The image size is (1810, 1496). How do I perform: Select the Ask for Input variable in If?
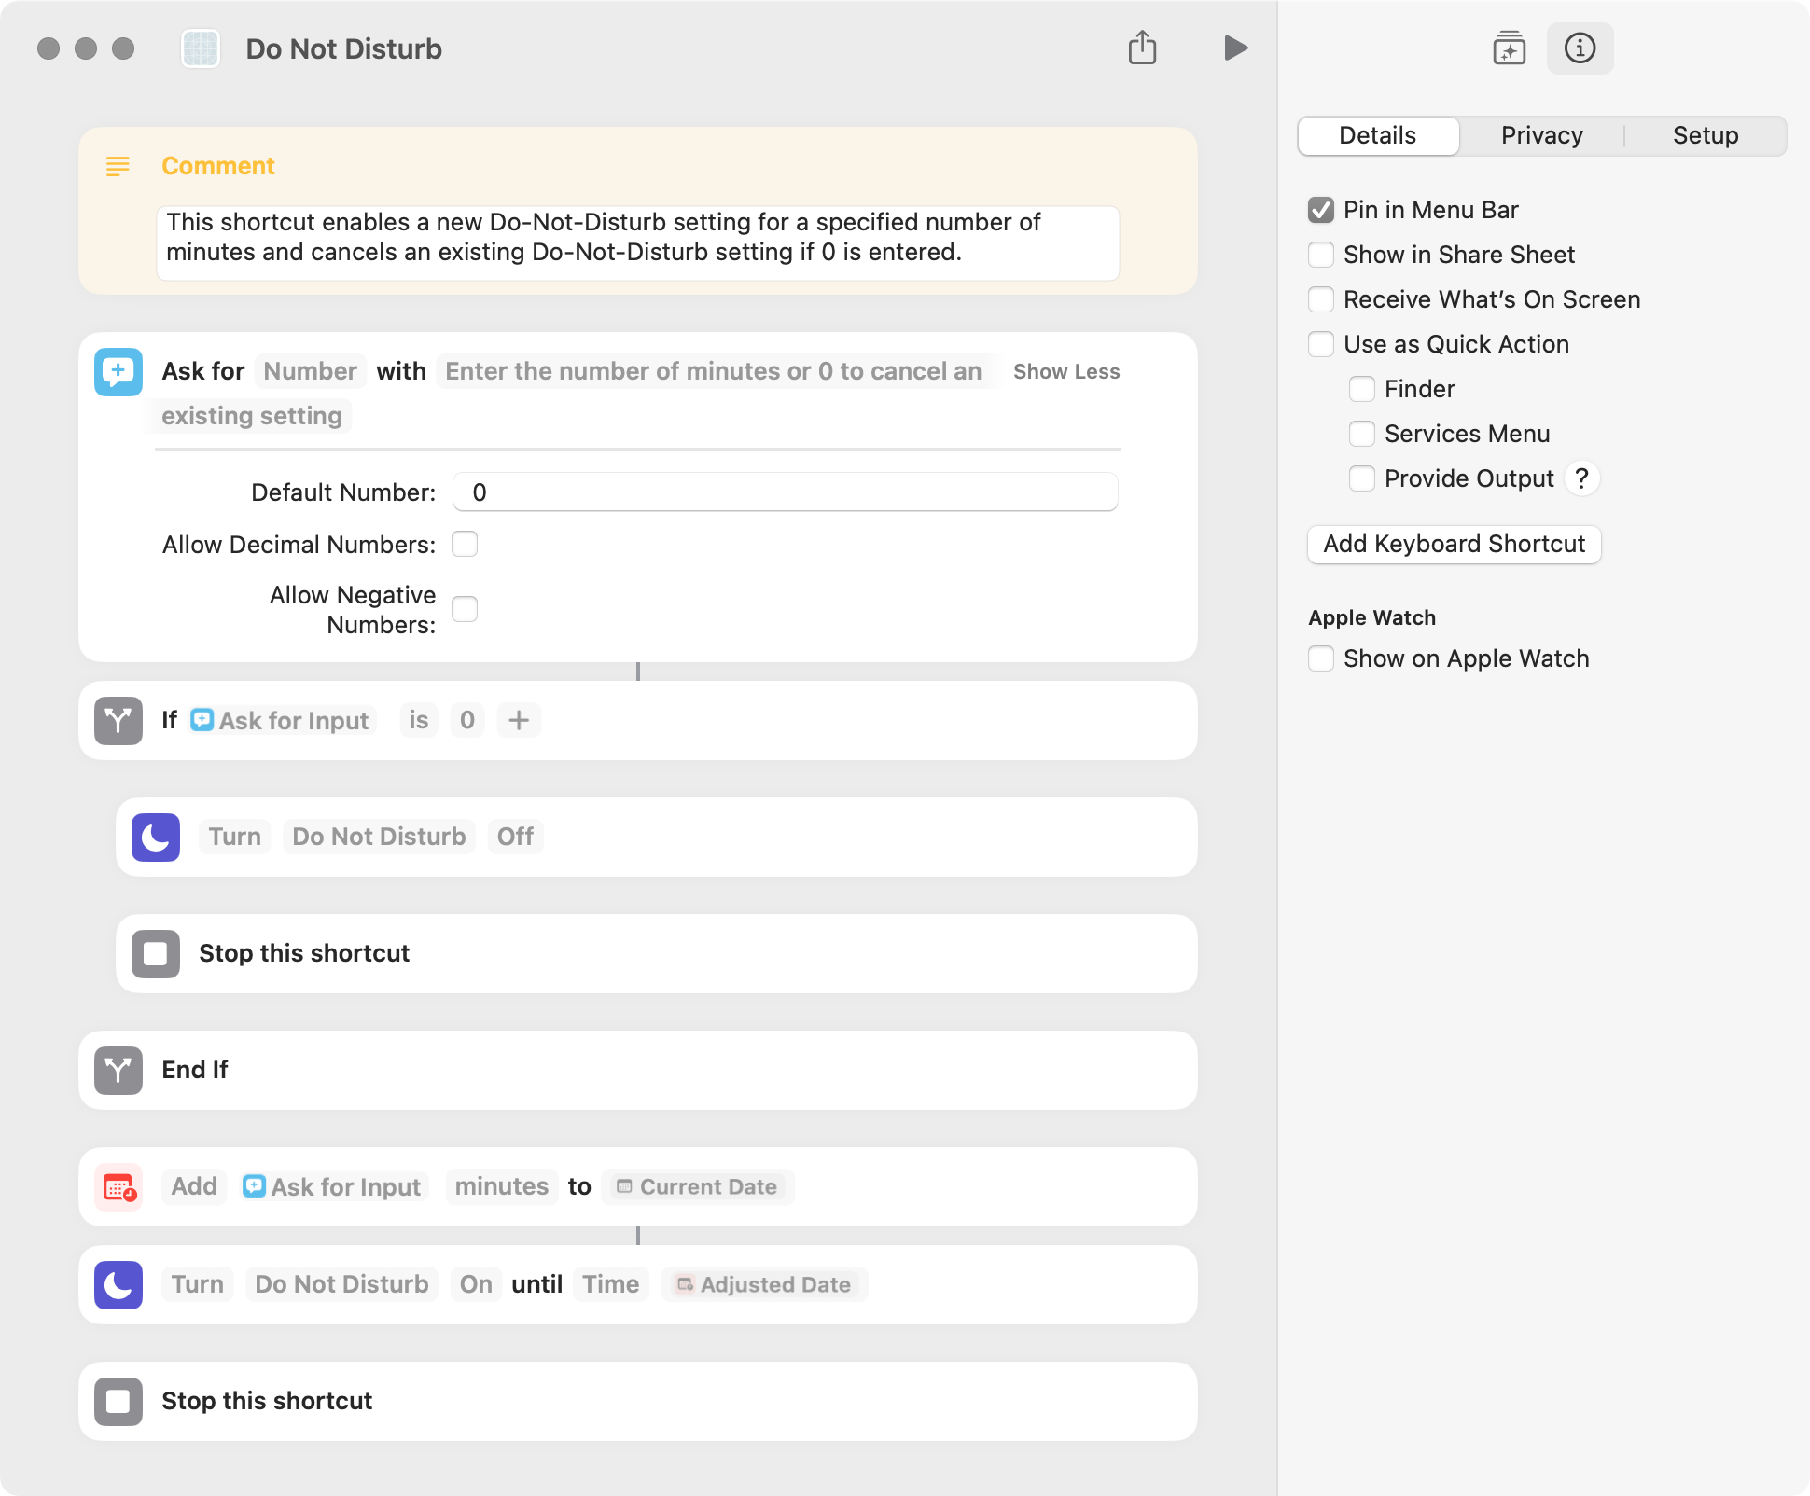click(x=281, y=720)
